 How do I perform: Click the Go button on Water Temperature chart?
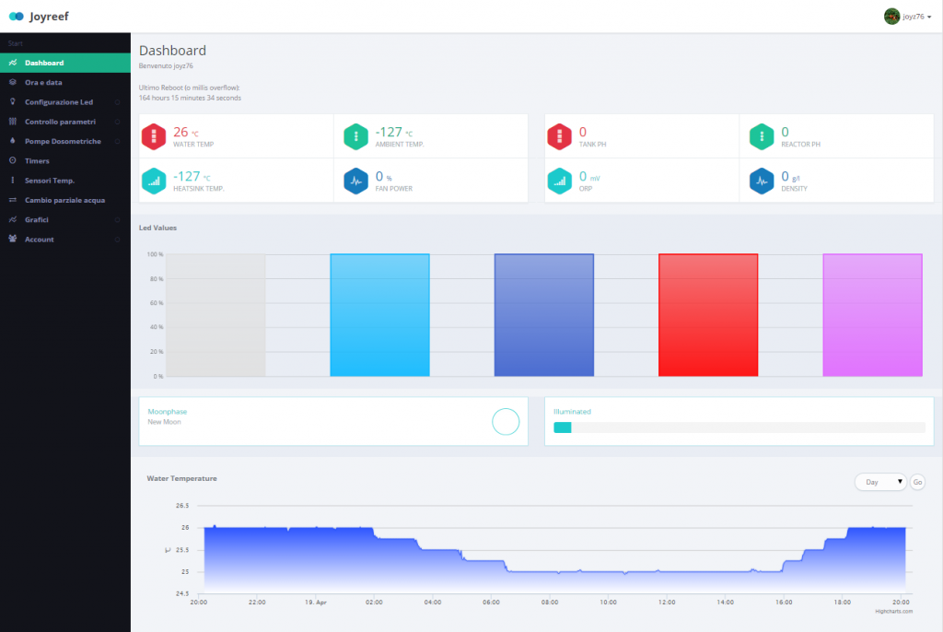coord(917,481)
